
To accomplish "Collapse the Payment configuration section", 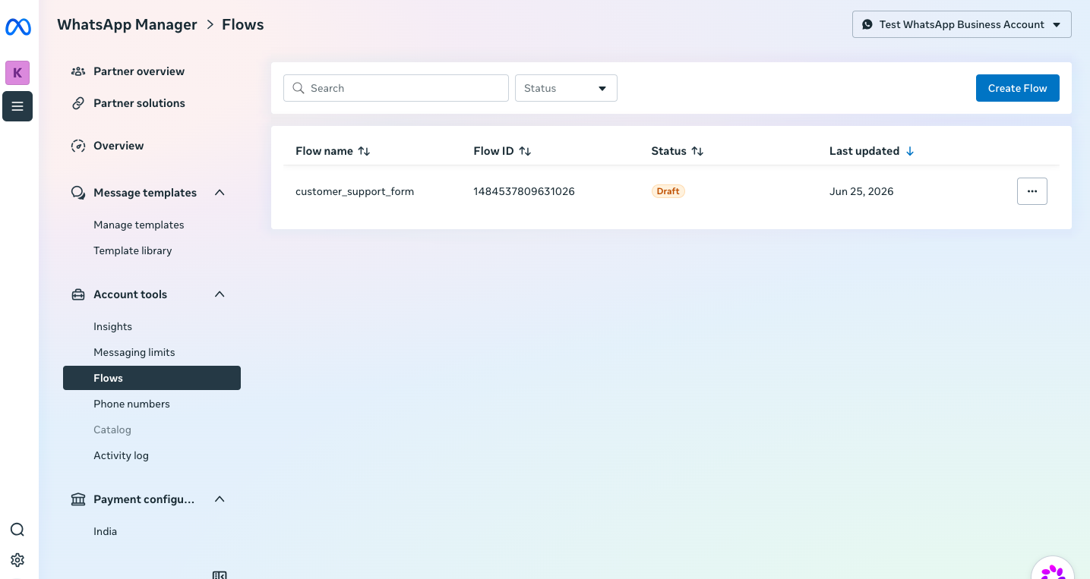I will (220, 499).
